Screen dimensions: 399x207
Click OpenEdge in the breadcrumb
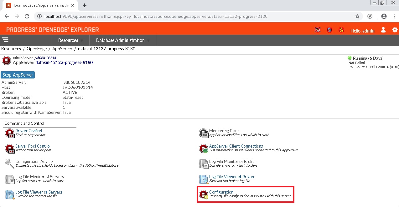tap(37, 49)
